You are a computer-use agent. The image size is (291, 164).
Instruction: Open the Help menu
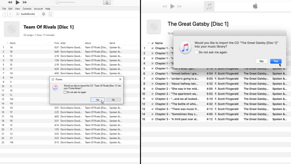[48, 9]
